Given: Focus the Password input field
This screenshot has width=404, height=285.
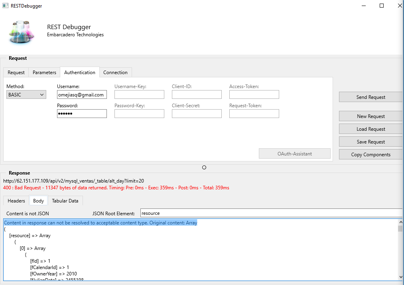Looking at the screenshot, I should click(82, 114).
